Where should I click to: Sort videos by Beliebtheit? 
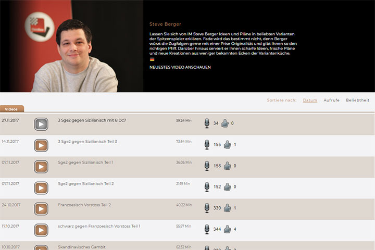click(x=357, y=100)
